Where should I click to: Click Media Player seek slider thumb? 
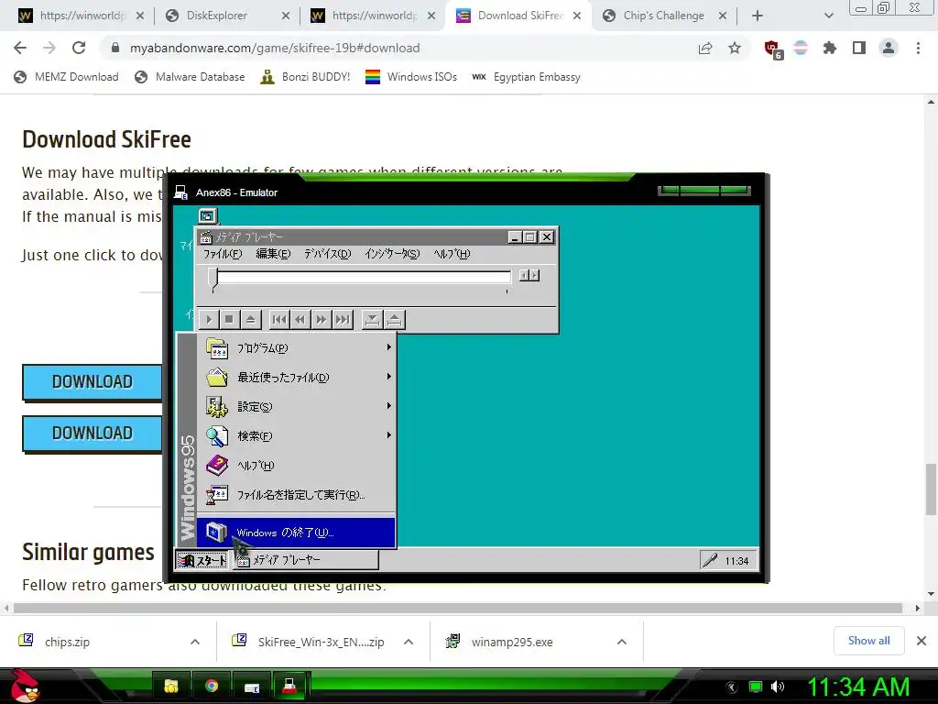click(213, 279)
